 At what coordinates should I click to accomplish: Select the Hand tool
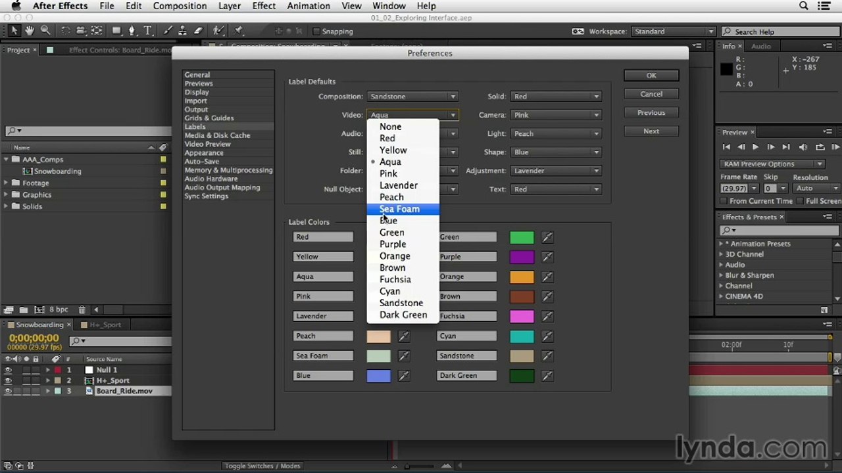click(30, 31)
